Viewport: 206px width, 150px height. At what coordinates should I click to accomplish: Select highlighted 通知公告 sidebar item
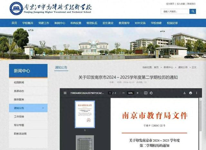pos(28,108)
